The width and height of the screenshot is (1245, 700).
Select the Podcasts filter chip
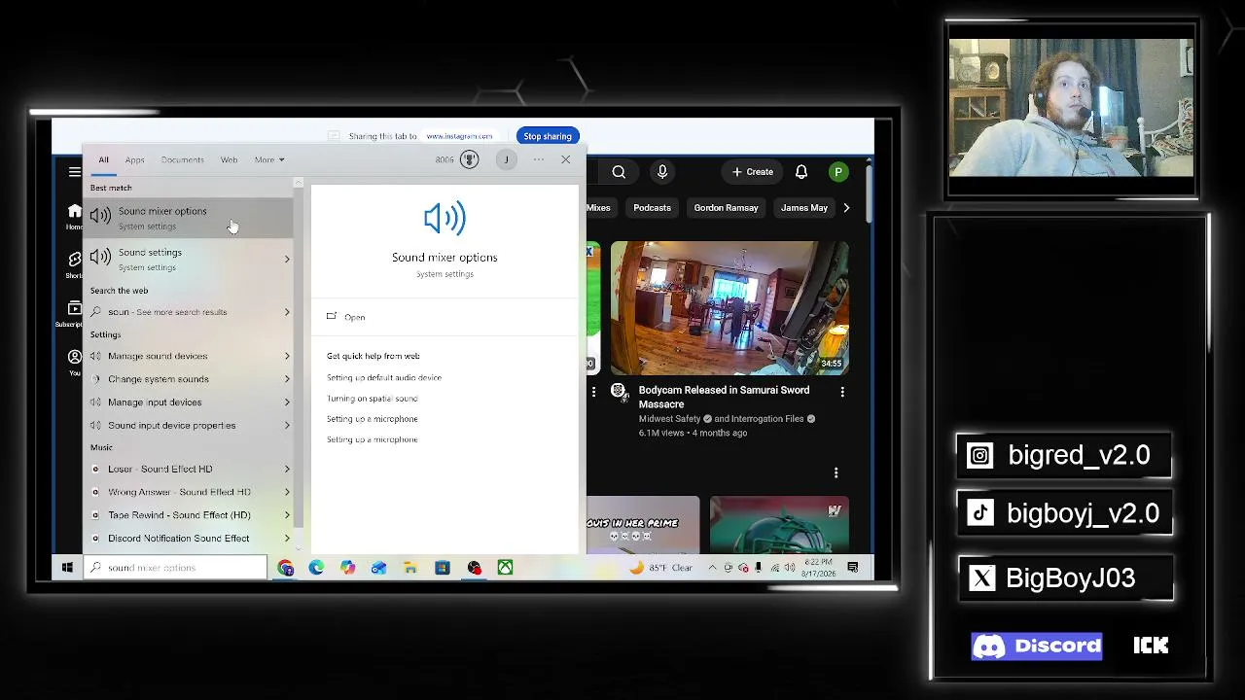pos(652,208)
